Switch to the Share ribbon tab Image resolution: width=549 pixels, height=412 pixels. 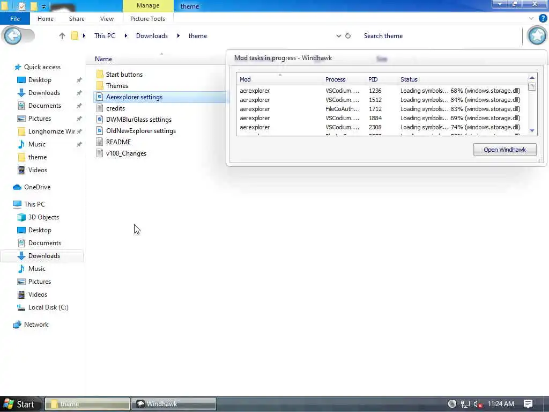point(77,19)
